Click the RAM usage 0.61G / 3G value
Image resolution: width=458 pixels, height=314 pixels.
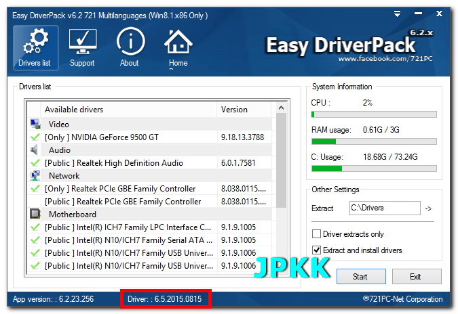click(381, 130)
